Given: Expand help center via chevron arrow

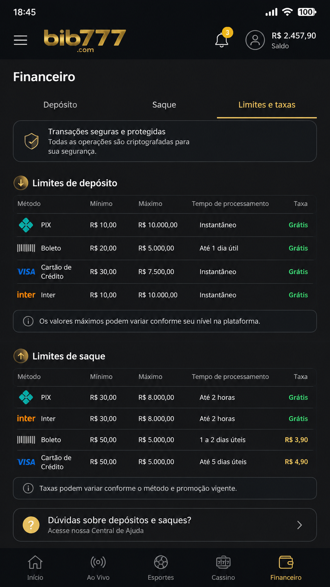Looking at the screenshot, I should tap(299, 525).
